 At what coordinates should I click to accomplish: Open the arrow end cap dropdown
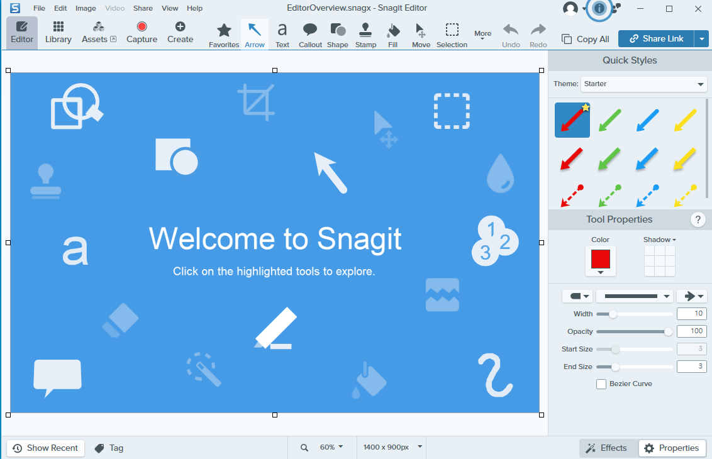[x=692, y=296]
